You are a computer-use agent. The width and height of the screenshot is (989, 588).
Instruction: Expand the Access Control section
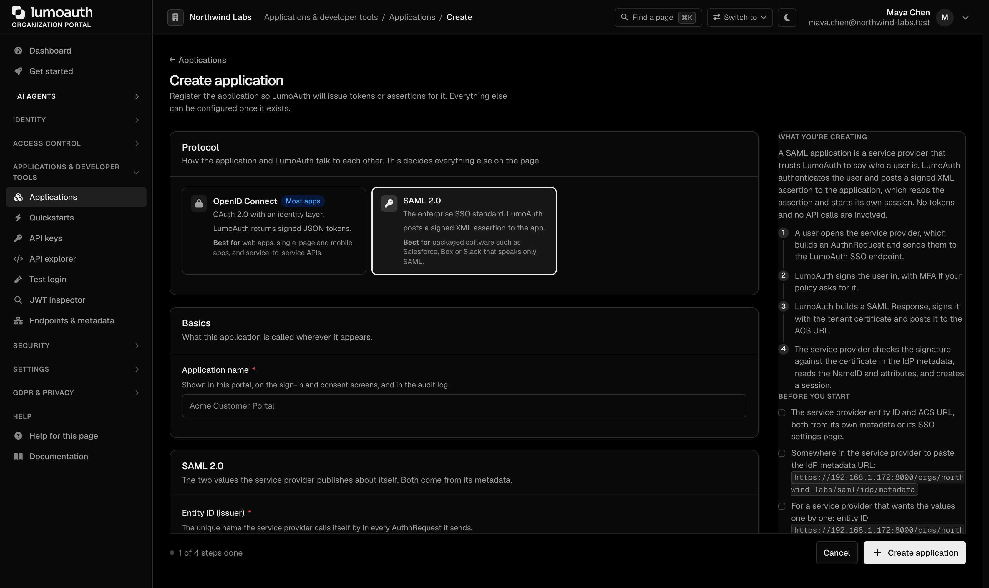tap(76, 143)
